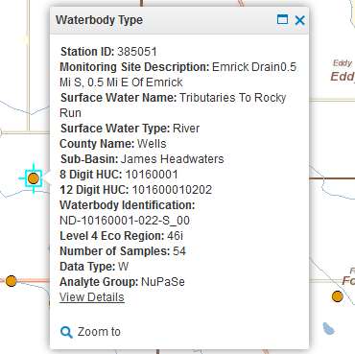Close the Waterbody Type popup
The height and width of the screenshot is (354, 355).
tap(299, 20)
